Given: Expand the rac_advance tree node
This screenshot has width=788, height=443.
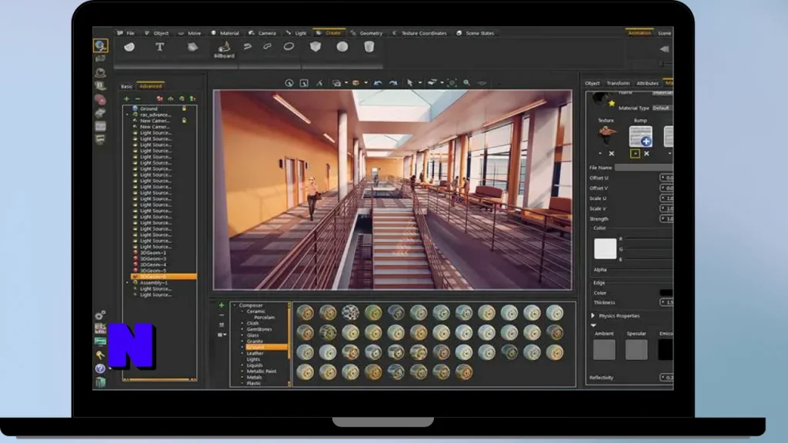Looking at the screenshot, I should tap(127, 115).
